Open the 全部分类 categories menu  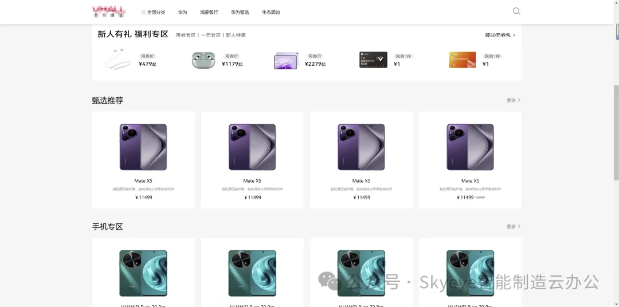pyautogui.click(x=153, y=12)
